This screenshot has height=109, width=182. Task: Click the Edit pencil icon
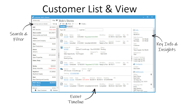pos(60,24)
